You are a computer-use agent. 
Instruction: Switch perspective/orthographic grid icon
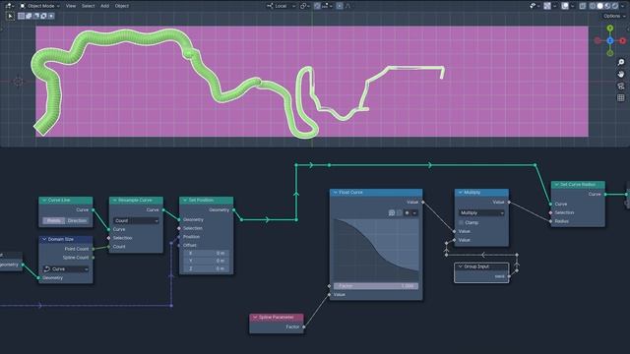pos(621,97)
